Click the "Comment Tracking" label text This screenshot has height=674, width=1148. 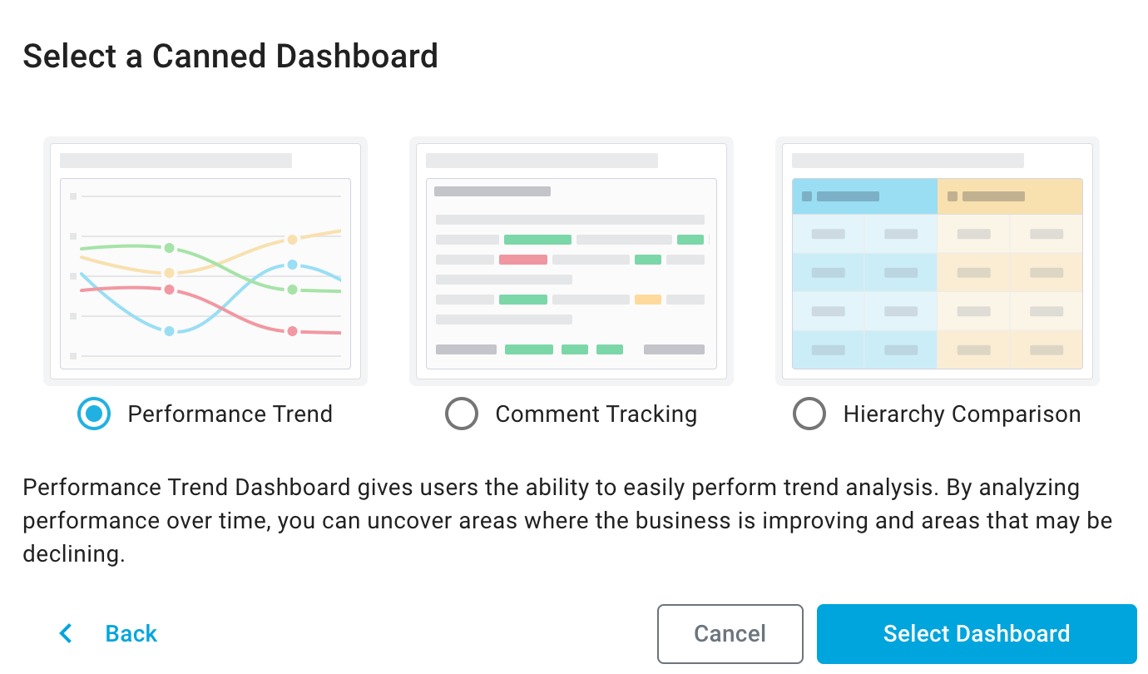596,414
